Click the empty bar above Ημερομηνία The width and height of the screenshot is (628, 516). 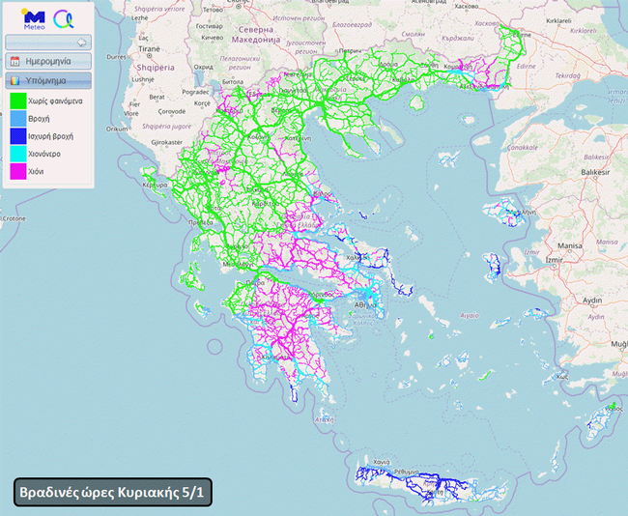pos(43,42)
